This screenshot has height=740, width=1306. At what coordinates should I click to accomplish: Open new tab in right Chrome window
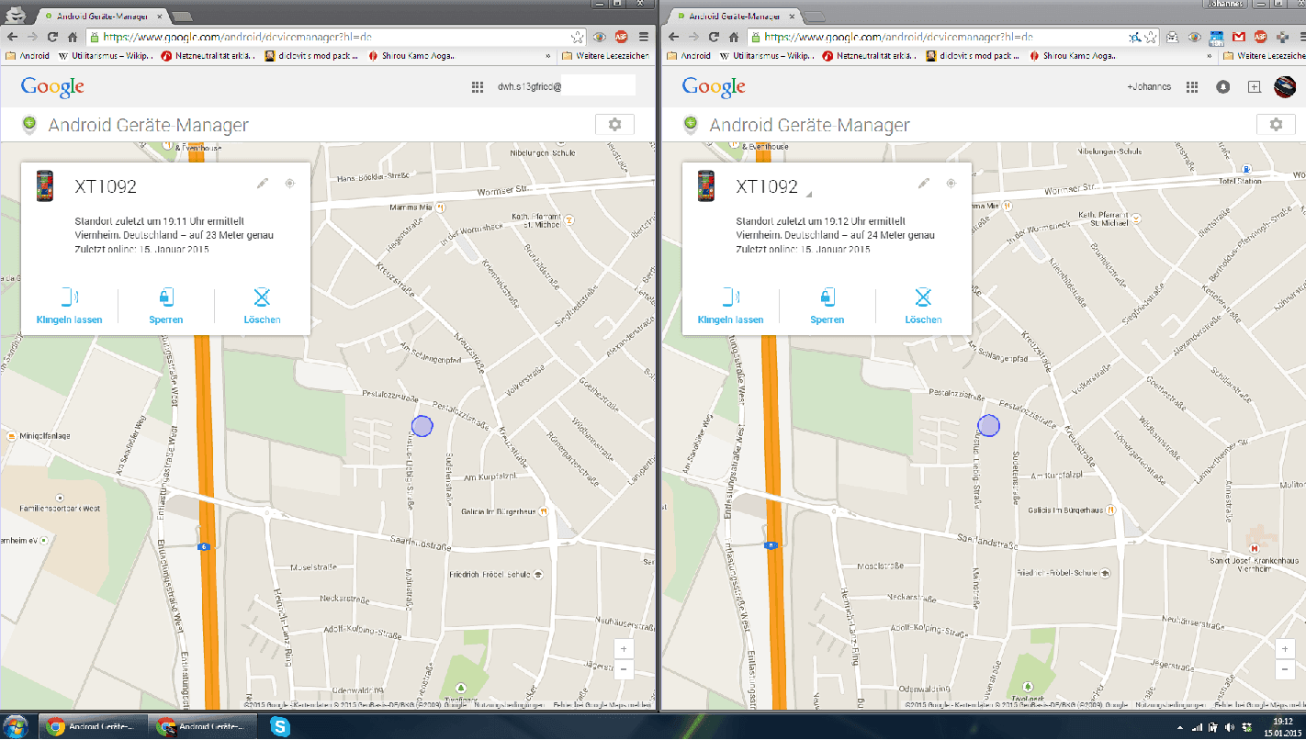[x=815, y=17]
